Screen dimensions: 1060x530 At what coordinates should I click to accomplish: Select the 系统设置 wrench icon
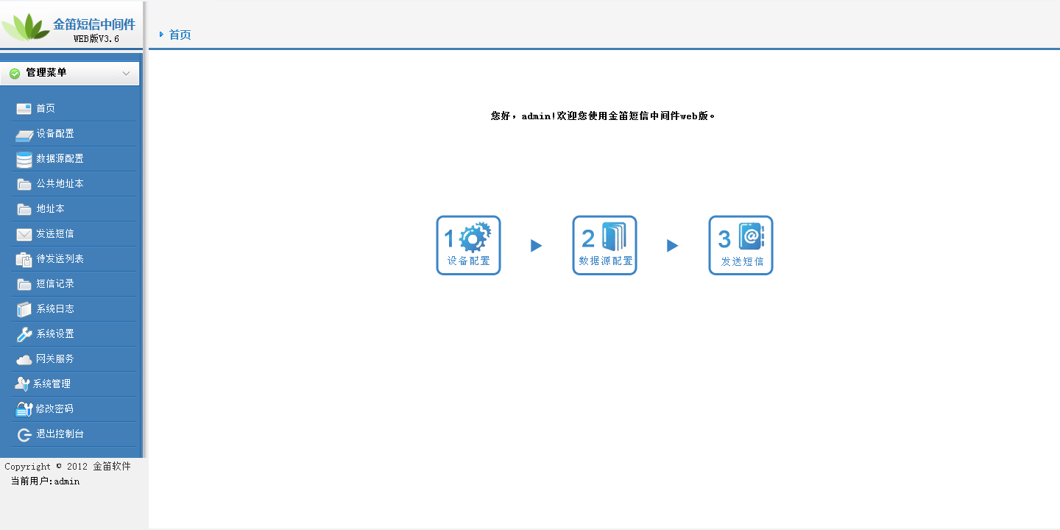click(23, 333)
